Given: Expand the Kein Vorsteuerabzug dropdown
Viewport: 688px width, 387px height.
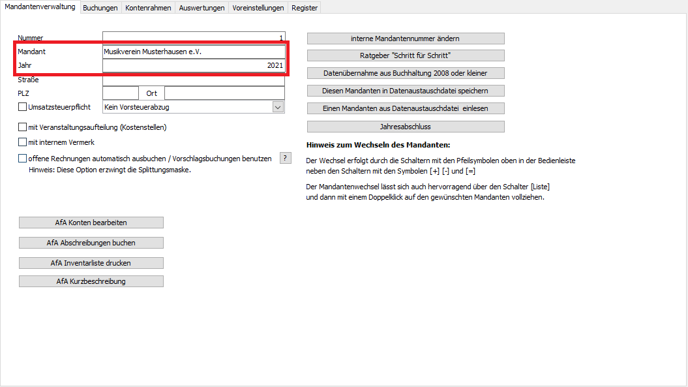Looking at the screenshot, I should tap(278, 107).
